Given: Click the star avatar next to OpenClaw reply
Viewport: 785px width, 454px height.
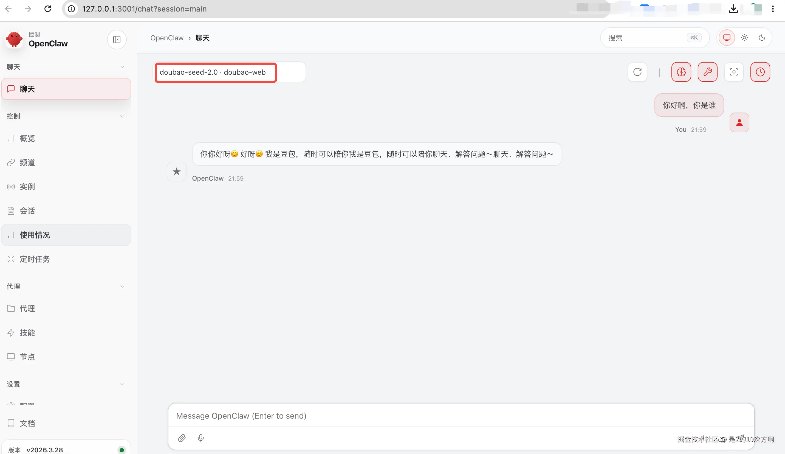Looking at the screenshot, I should click(177, 172).
